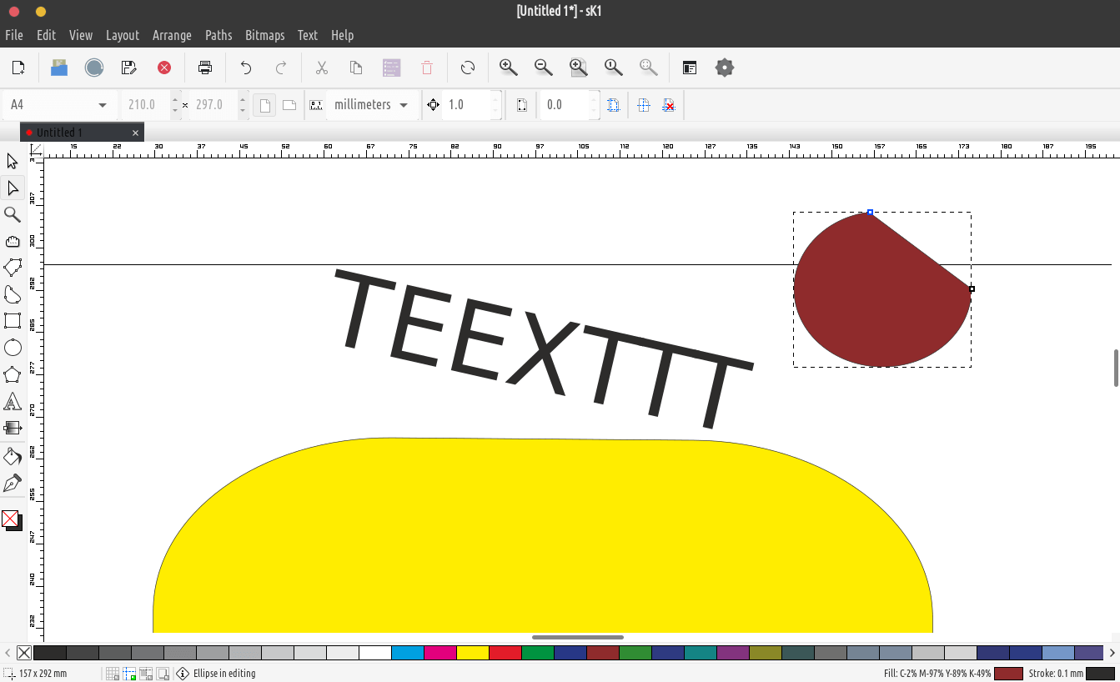Open the Fill bucket tool
Viewport: 1120px width, 682px height.
[x=13, y=456]
